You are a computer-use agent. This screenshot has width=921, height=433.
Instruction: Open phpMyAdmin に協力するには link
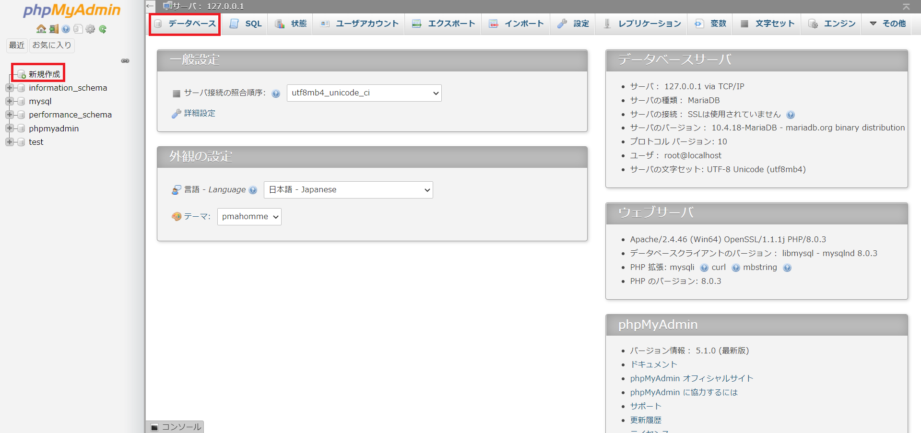[x=684, y=392]
